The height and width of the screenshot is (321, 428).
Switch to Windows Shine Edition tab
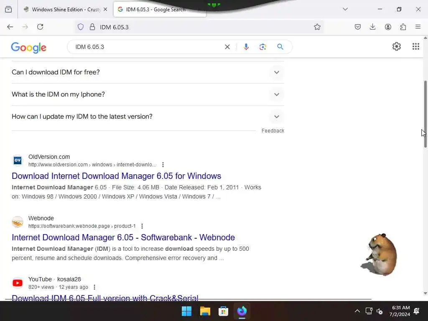tap(62, 9)
